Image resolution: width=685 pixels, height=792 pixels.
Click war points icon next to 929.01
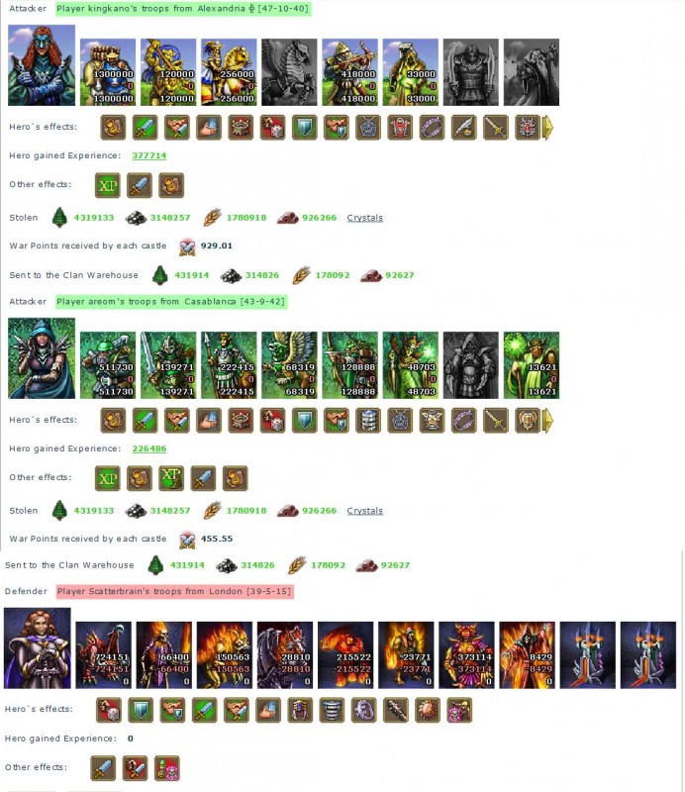pos(187,247)
